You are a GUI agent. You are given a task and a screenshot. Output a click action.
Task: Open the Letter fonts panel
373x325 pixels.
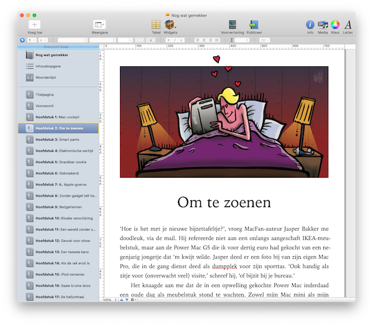[x=348, y=24]
